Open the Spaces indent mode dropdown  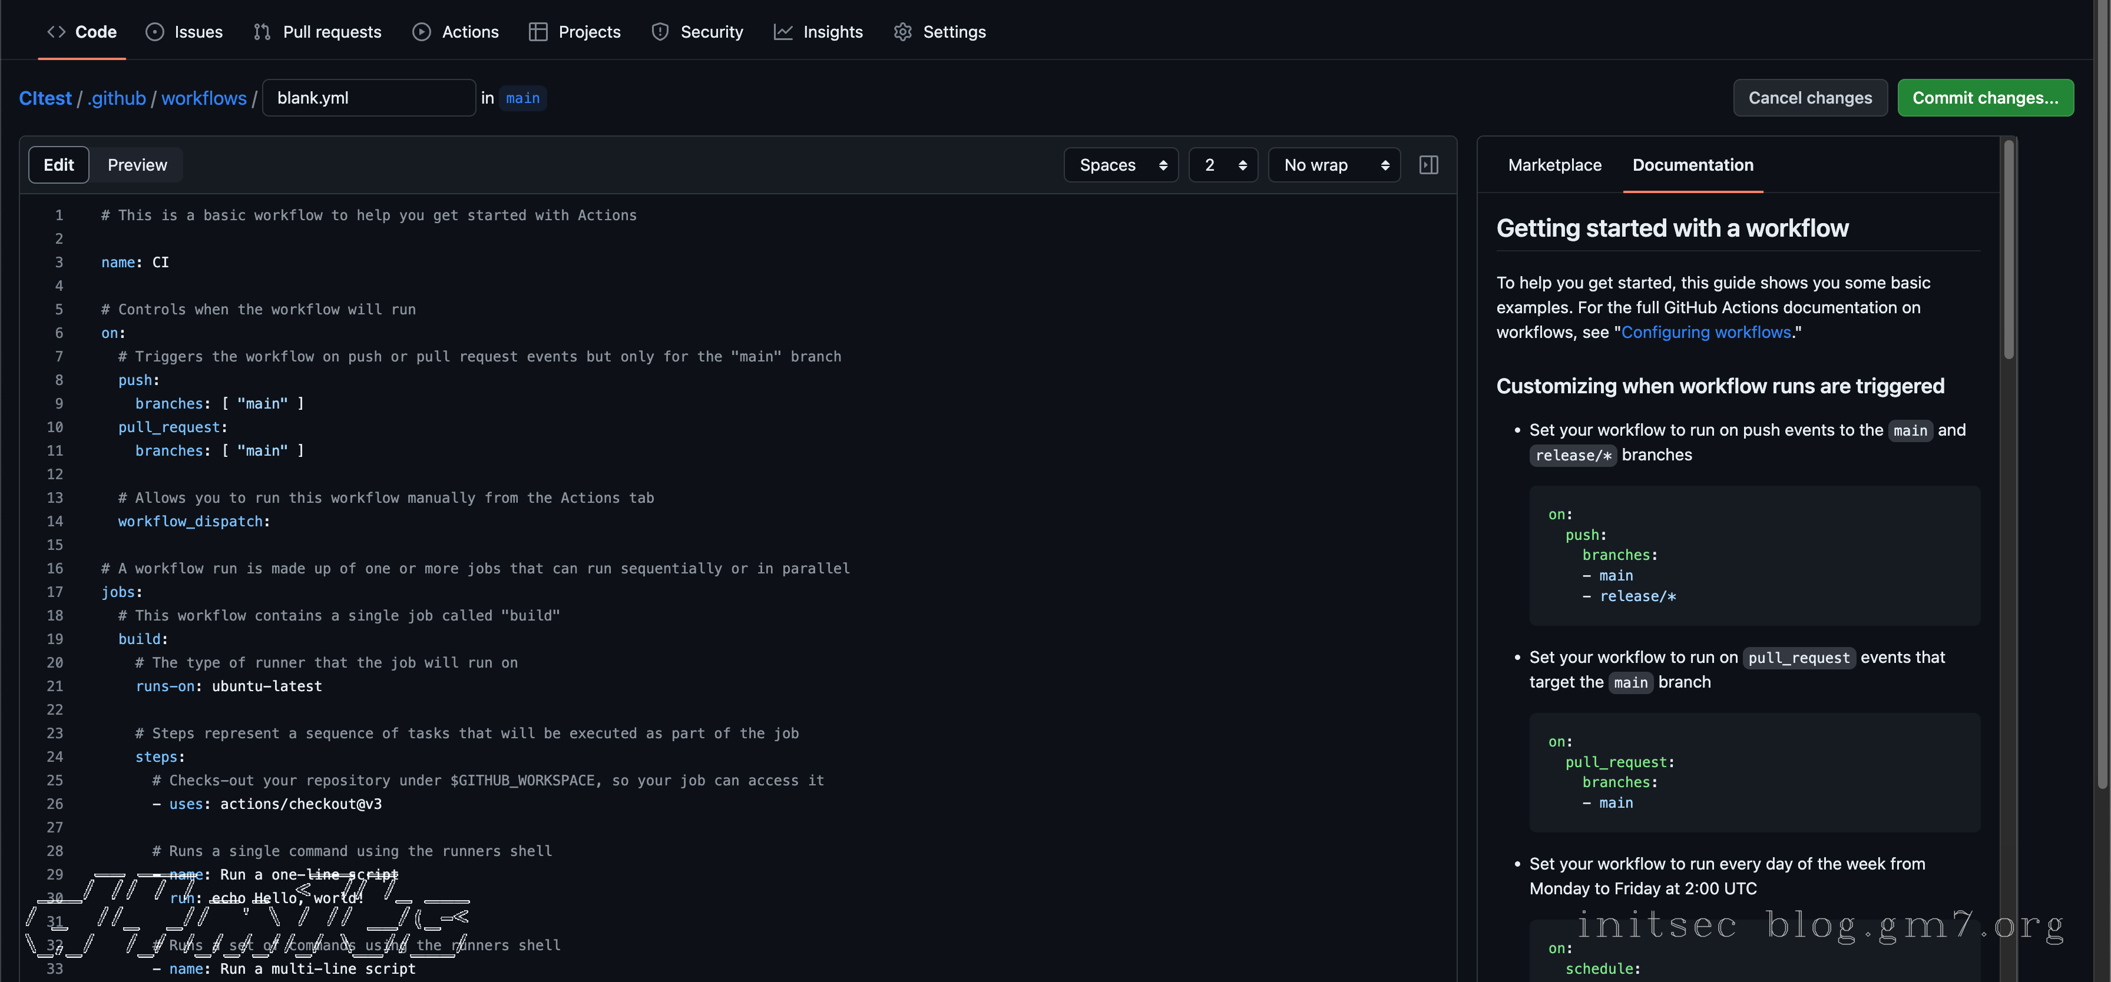1120,165
